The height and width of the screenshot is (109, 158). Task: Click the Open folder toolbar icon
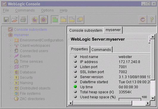coord(15,20)
